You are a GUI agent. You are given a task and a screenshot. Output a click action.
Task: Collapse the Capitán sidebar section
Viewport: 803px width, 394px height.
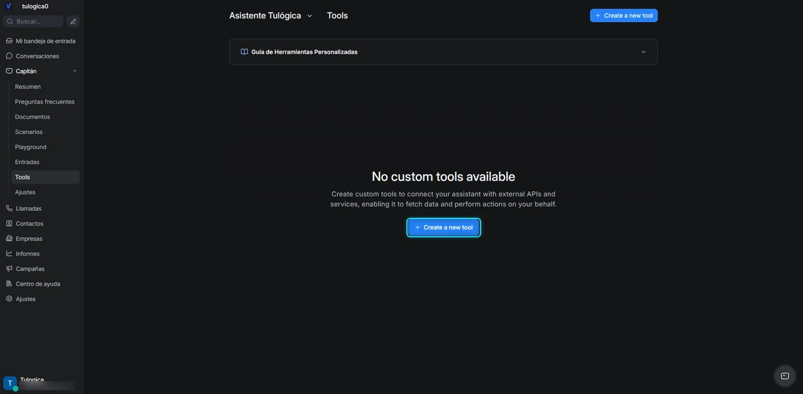pos(75,71)
